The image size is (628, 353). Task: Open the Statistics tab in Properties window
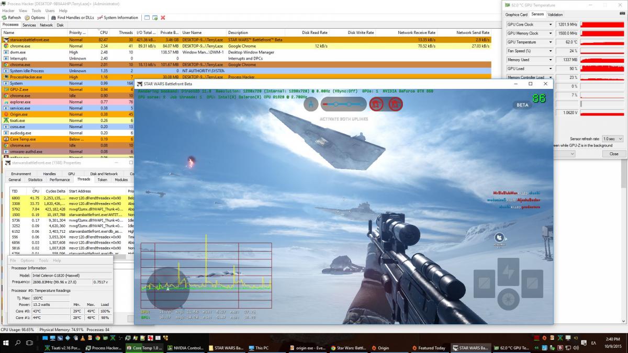35,179
